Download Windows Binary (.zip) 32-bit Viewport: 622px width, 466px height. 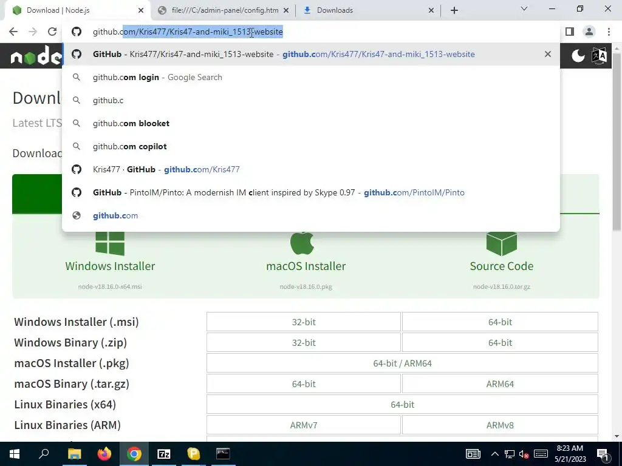pos(304,342)
